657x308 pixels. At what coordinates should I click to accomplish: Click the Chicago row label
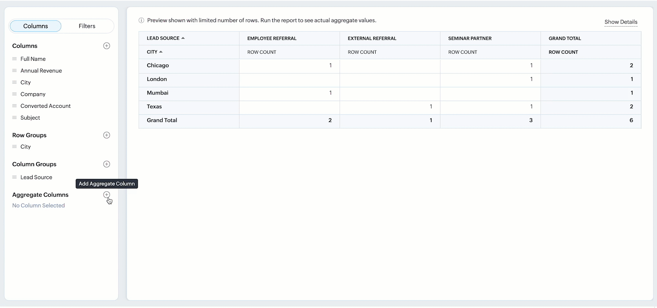[158, 65]
